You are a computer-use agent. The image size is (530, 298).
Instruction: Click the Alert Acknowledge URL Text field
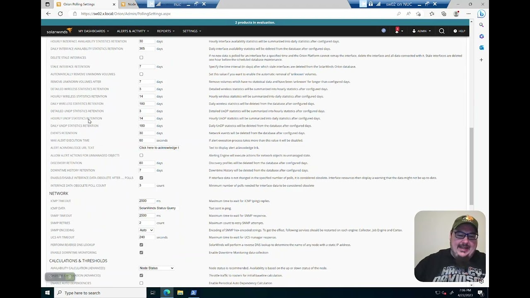click(159, 148)
